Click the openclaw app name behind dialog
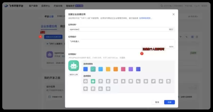This screenshot has width=213, height=112. click(x=59, y=53)
